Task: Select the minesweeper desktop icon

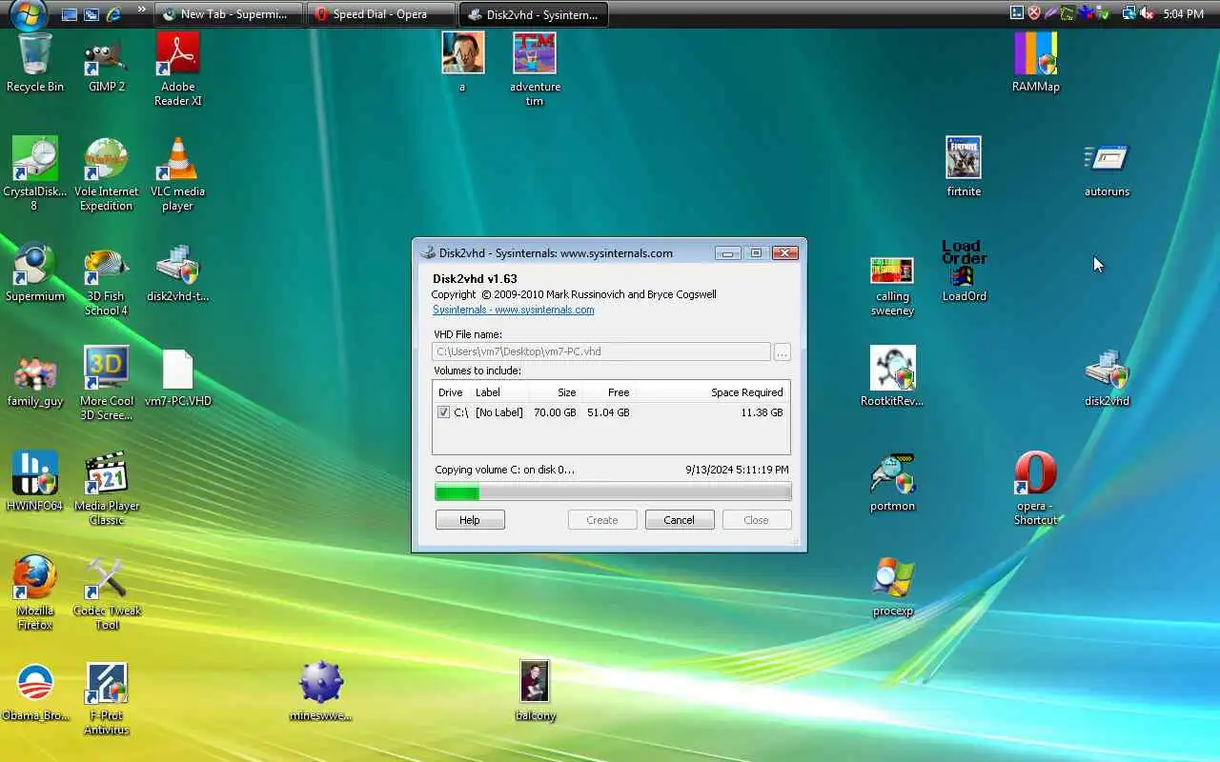Action: pos(321,692)
